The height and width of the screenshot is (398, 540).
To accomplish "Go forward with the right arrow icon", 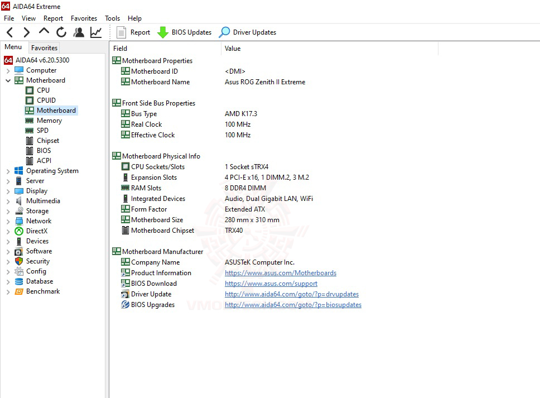I will pyautogui.click(x=27, y=32).
